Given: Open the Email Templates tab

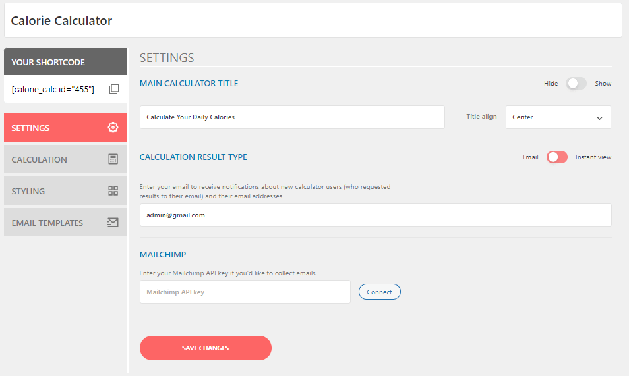Looking at the screenshot, I should pos(65,222).
